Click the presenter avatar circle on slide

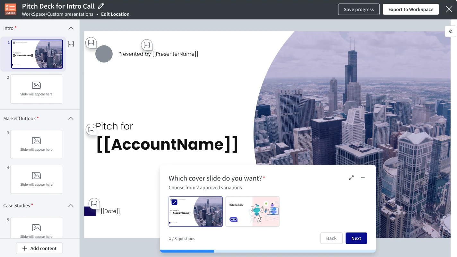(104, 54)
